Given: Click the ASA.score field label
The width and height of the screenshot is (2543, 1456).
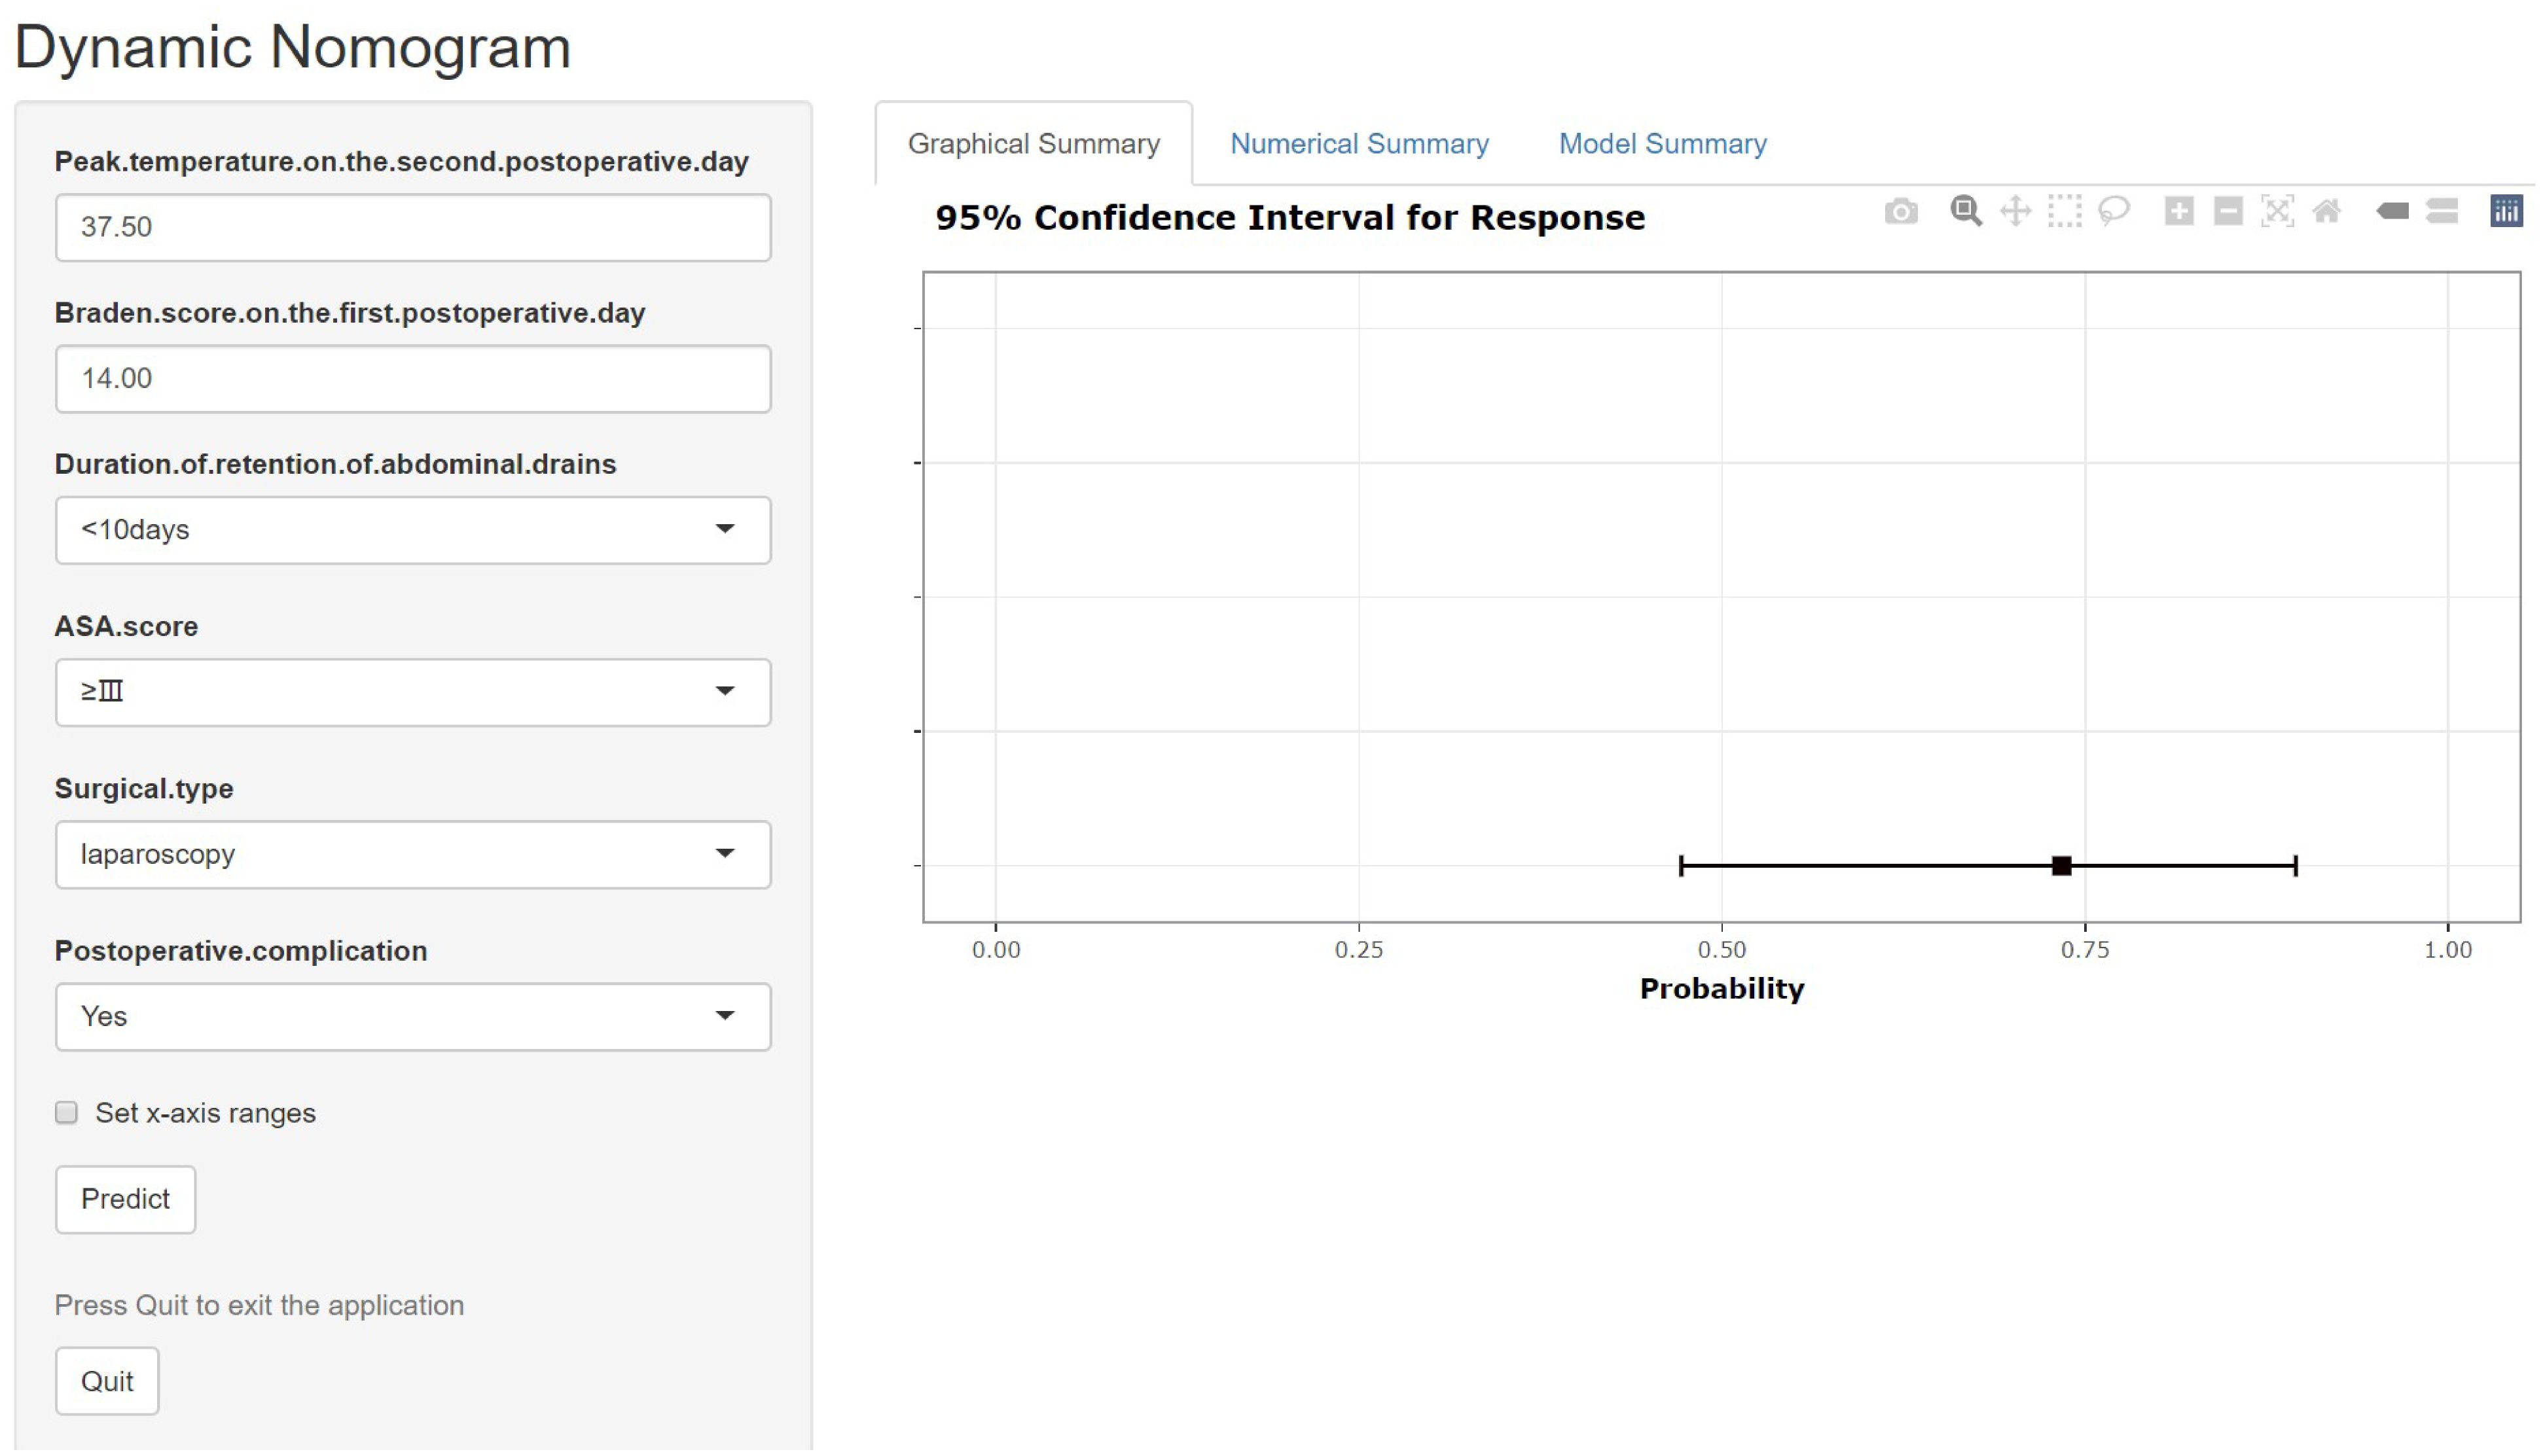Looking at the screenshot, I should click(127, 628).
